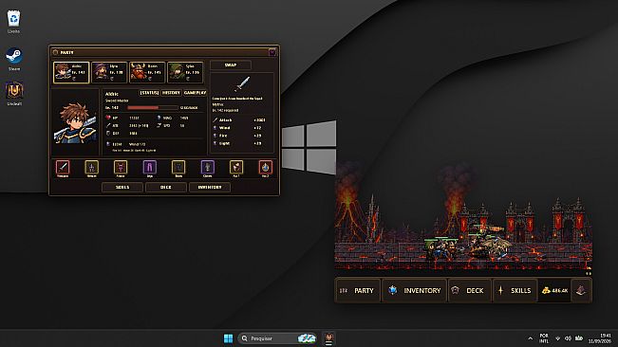The width and height of the screenshot is (618, 347).
Task: Choose party member Aldric, level 142
Action: [x=71, y=72]
